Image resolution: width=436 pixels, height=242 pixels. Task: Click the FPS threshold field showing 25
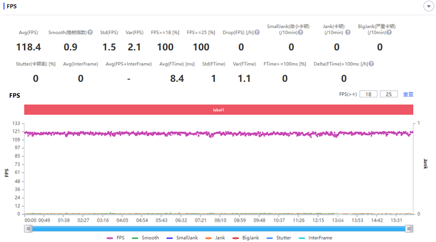coord(389,94)
